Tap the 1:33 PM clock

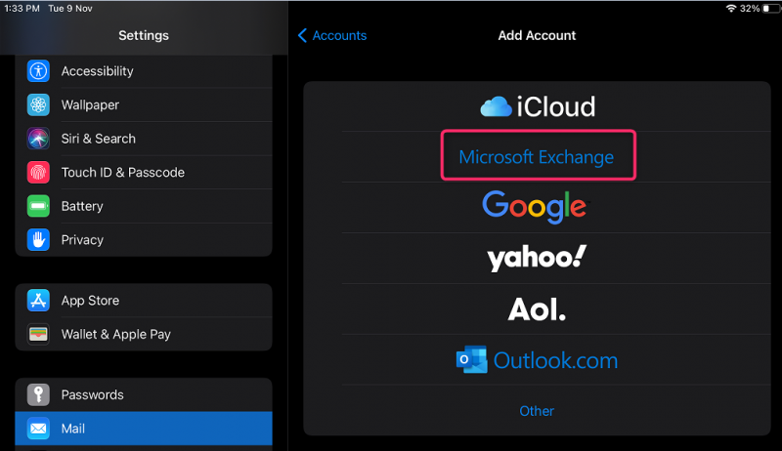coord(22,8)
